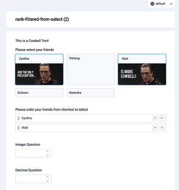This screenshot has width=179, height=190.
Task: Click the Cynthia row drag handle icon
Action: click(x=19, y=118)
